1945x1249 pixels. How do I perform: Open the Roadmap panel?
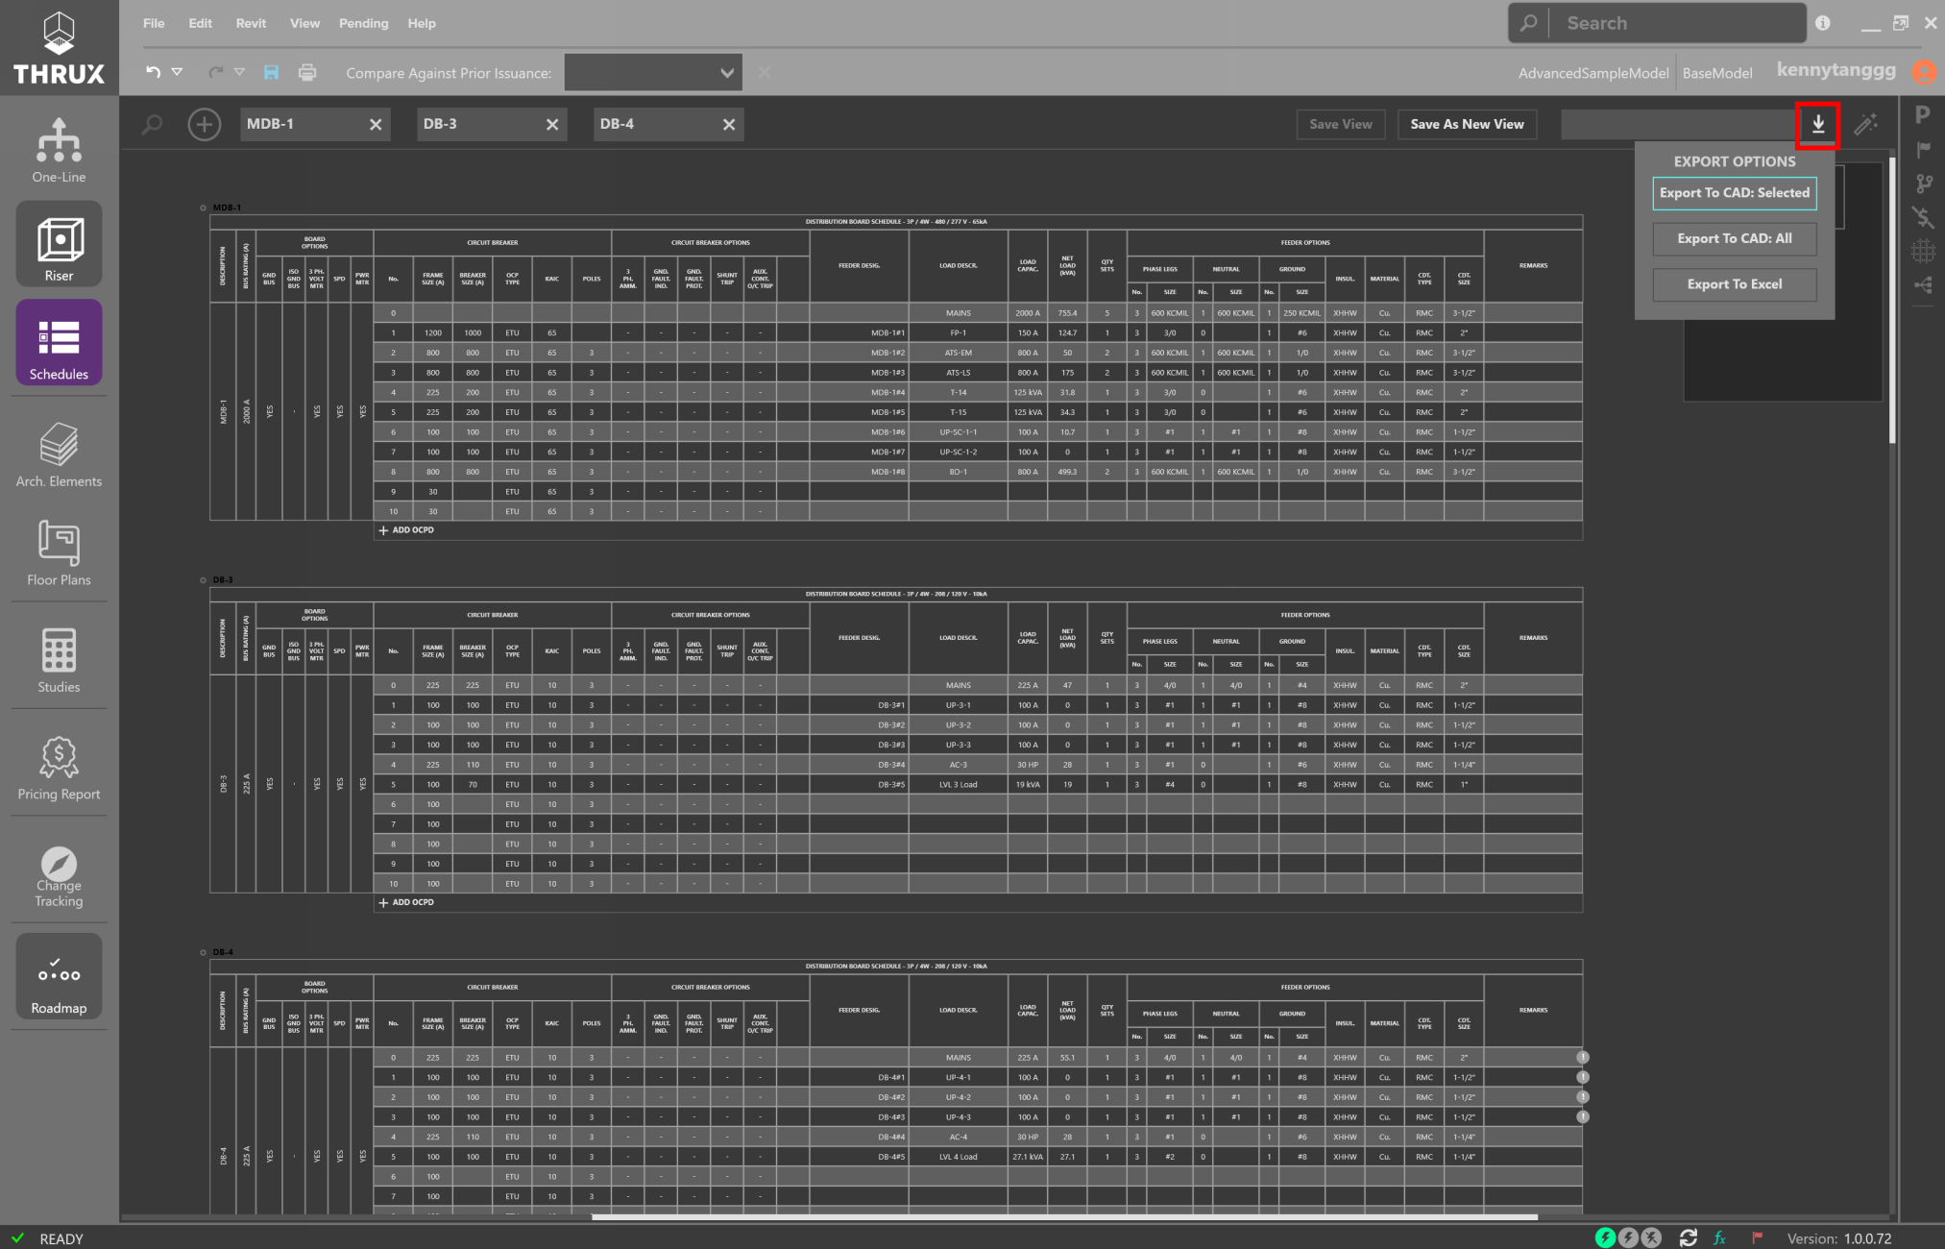[x=59, y=976]
